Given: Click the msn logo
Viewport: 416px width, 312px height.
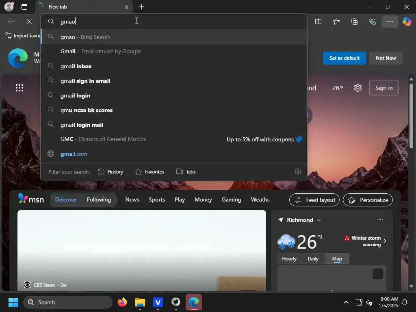Looking at the screenshot, I should coord(31,199).
